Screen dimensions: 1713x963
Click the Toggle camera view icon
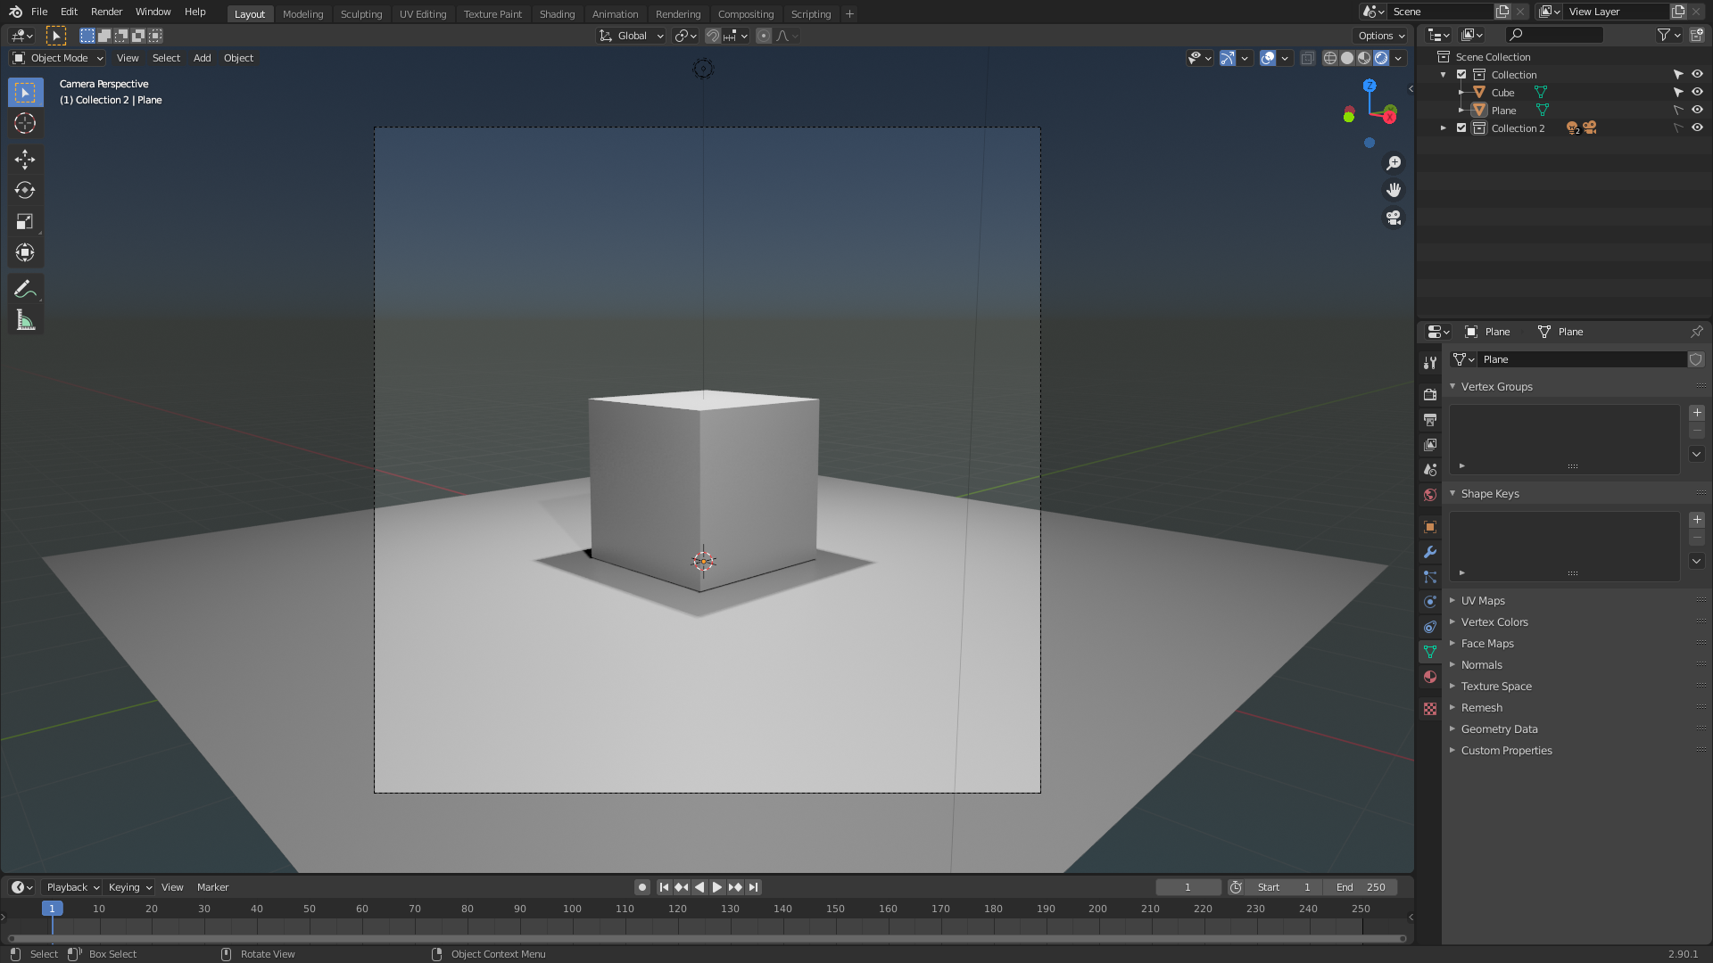click(1394, 218)
